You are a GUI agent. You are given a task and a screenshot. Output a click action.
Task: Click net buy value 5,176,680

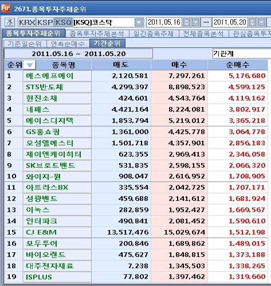[x=247, y=76]
